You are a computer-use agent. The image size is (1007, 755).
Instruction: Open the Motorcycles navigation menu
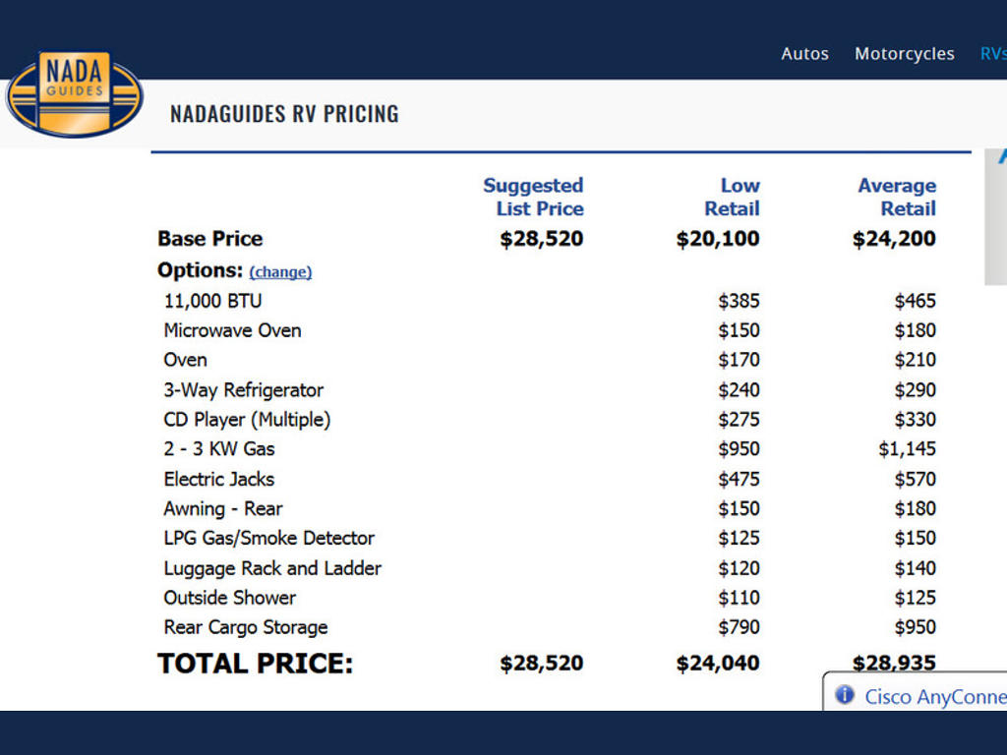(x=904, y=54)
